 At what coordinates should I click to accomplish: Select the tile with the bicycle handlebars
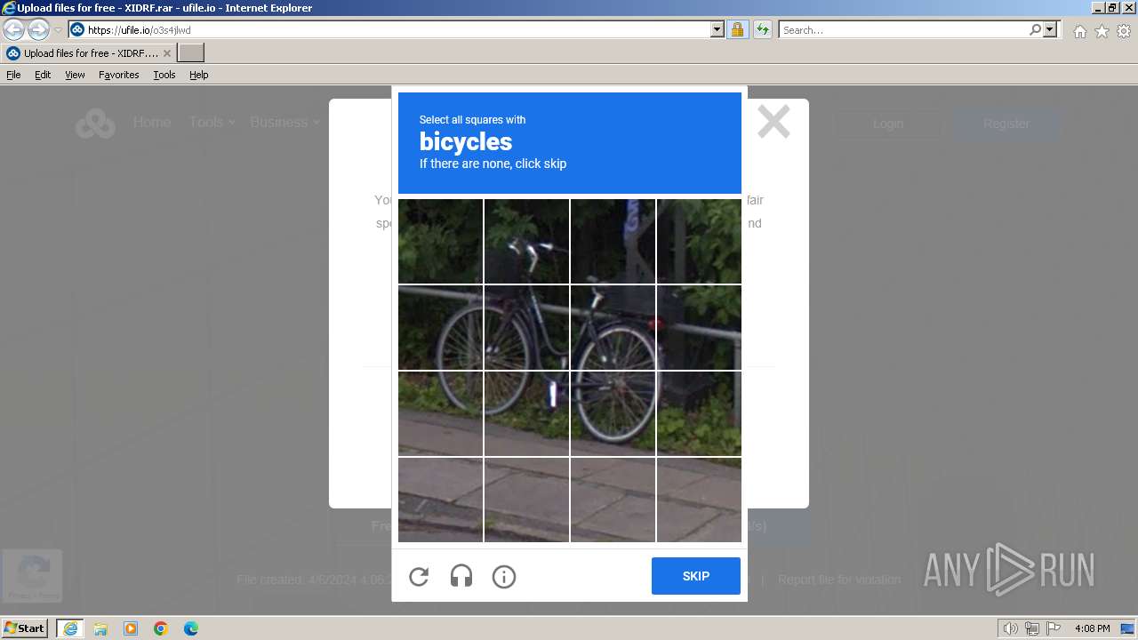[526, 241]
